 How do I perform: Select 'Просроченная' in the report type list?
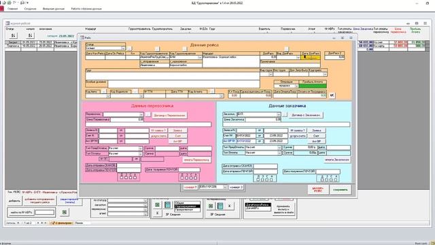(x=188, y=210)
